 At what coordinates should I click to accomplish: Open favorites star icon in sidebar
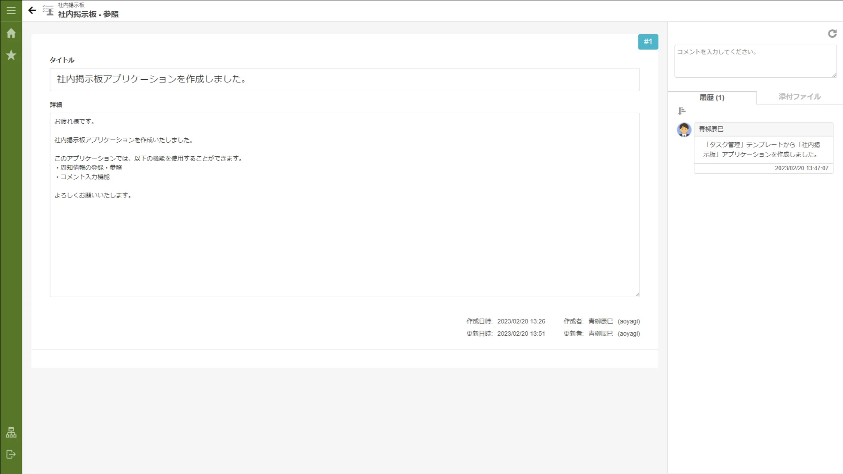click(x=11, y=55)
